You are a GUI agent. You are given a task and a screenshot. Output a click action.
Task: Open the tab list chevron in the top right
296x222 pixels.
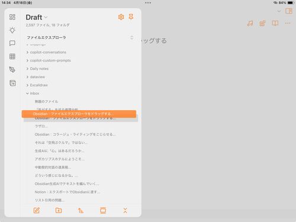pos(279,11)
